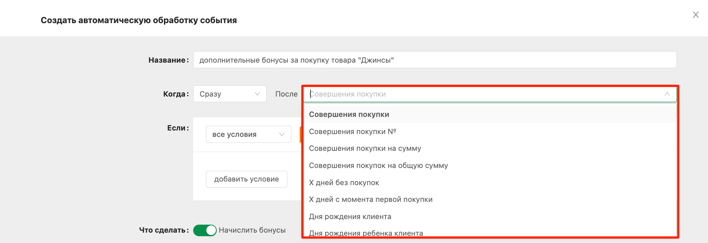Click the 'Если:' field label
This screenshot has width=708, height=243.
pos(178,128)
